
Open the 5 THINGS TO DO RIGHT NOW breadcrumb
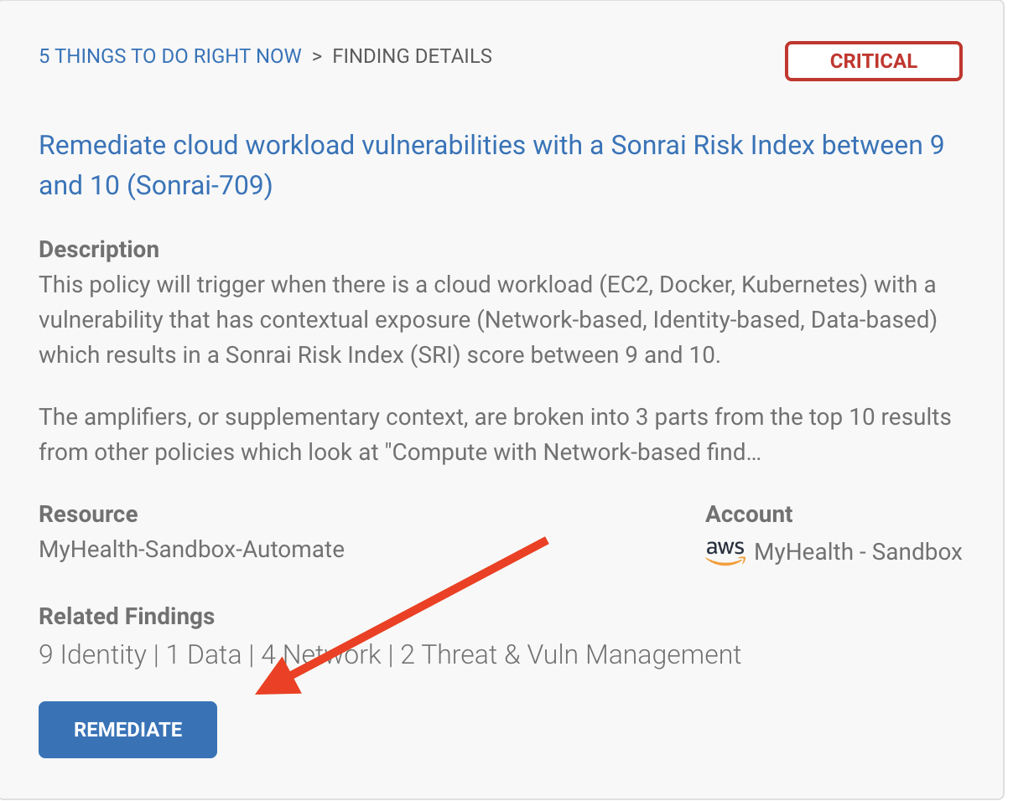pos(170,56)
